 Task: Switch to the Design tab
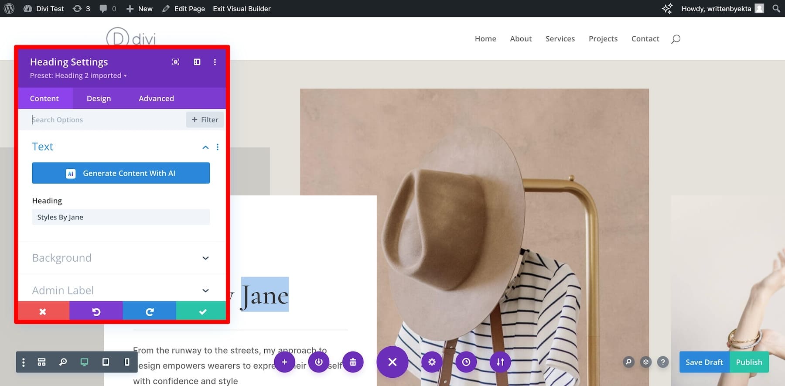click(x=99, y=98)
